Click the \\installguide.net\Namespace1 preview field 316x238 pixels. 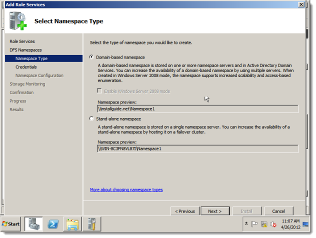(197, 109)
